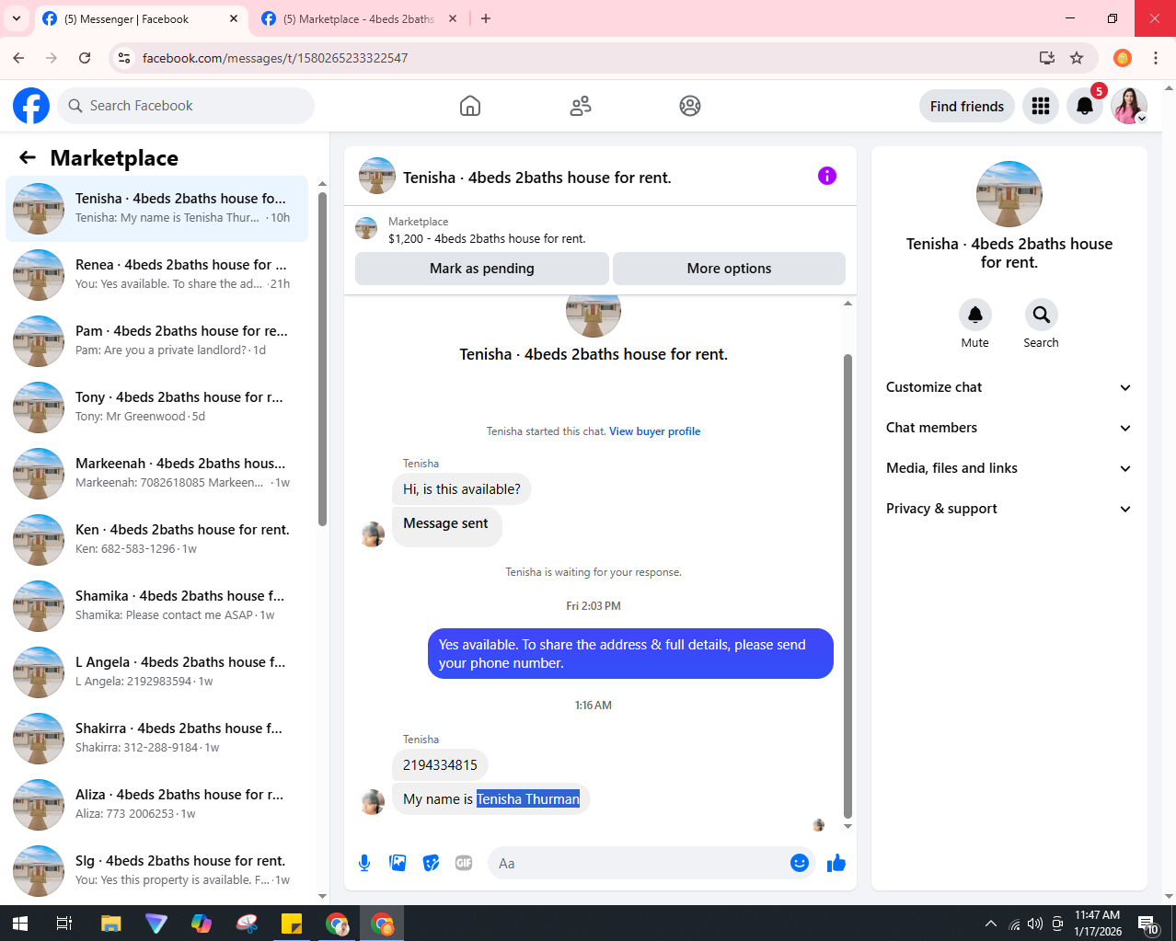
Task: Go to the Home feed icon
Action: [x=470, y=106]
